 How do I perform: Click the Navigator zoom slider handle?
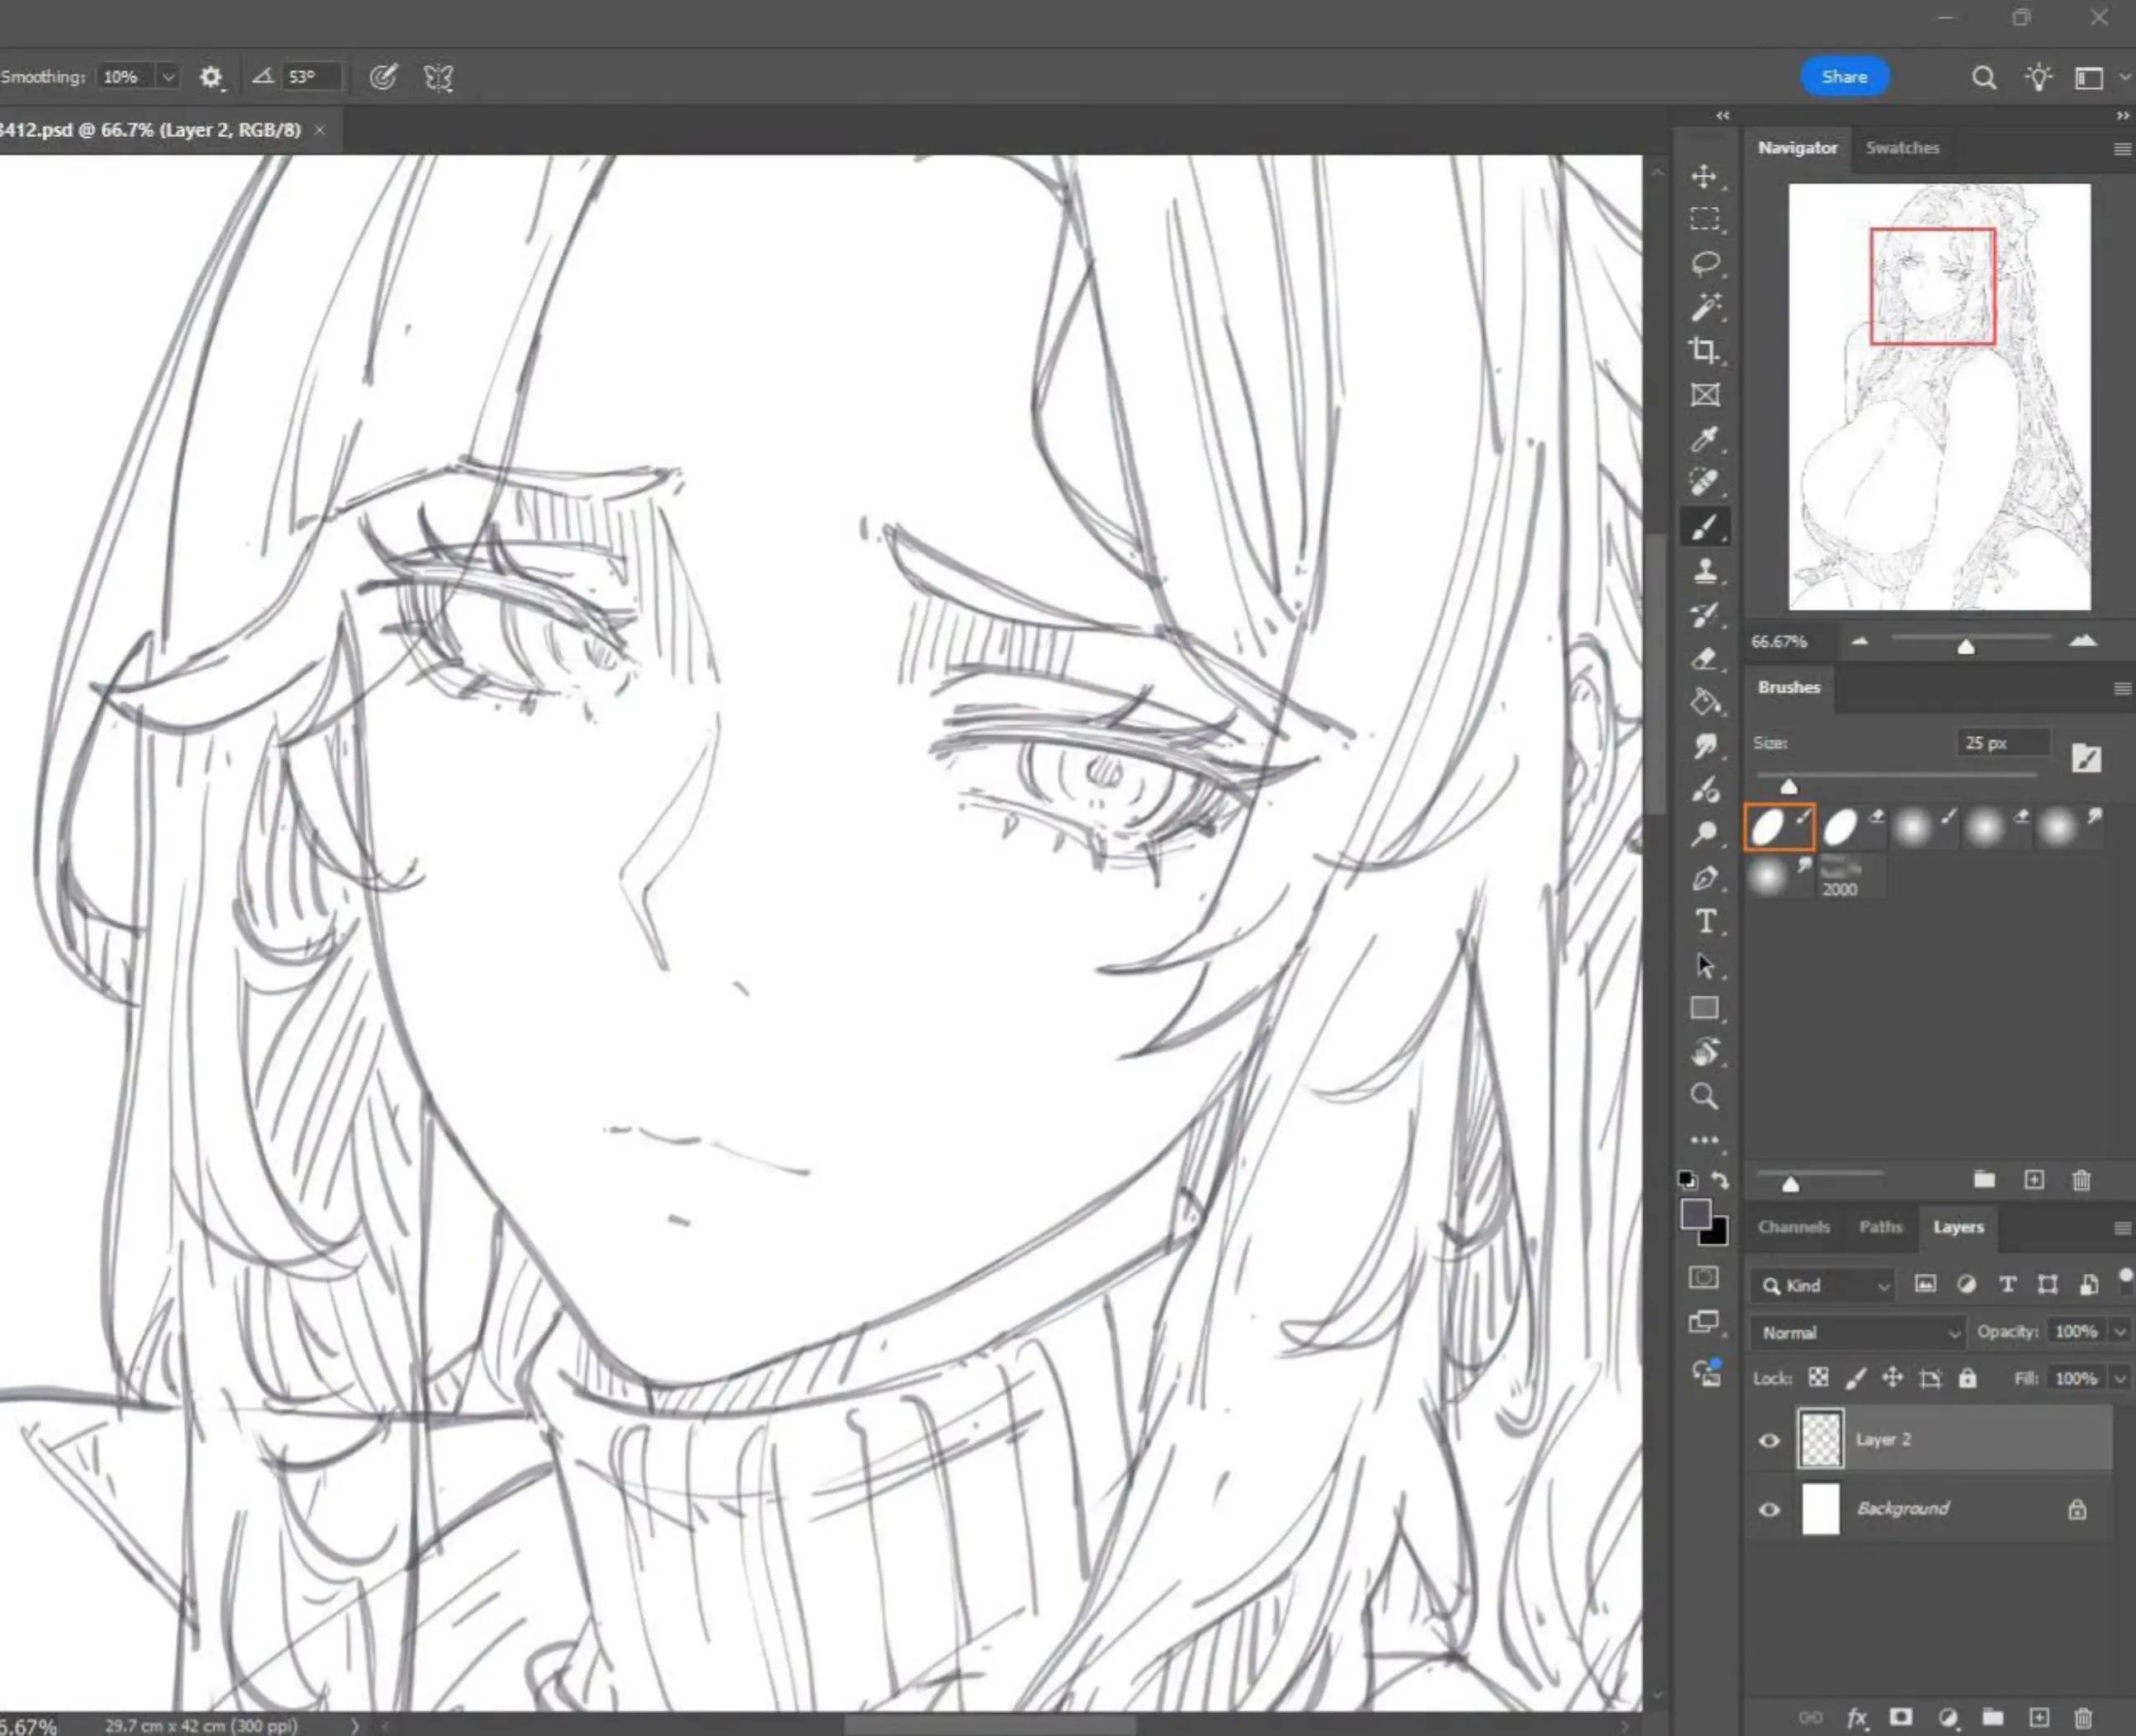[x=1966, y=648]
